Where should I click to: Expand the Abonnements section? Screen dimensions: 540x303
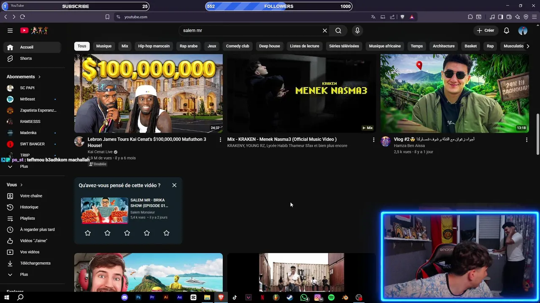[24, 77]
